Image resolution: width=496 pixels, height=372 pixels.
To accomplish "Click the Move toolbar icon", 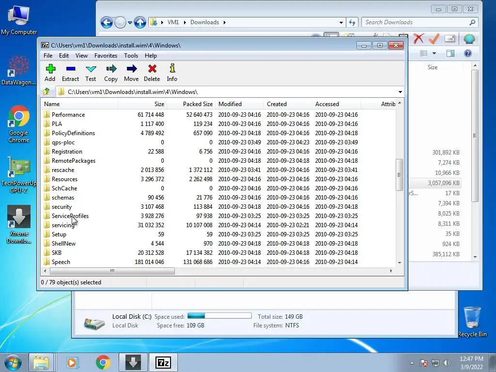I will click(x=131, y=73).
